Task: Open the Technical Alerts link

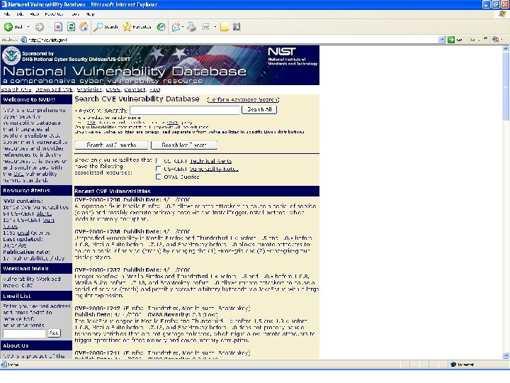Action: [x=210, y=161]
